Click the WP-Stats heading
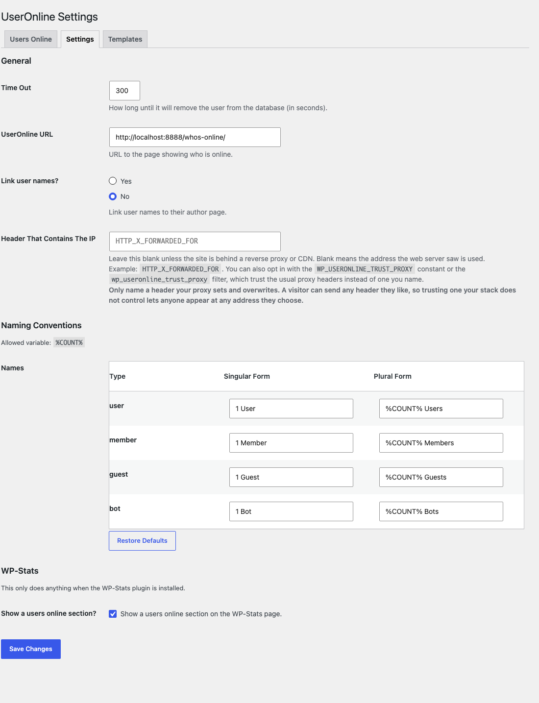Viewport: 539px width, 703px height. tap(20, 571)
